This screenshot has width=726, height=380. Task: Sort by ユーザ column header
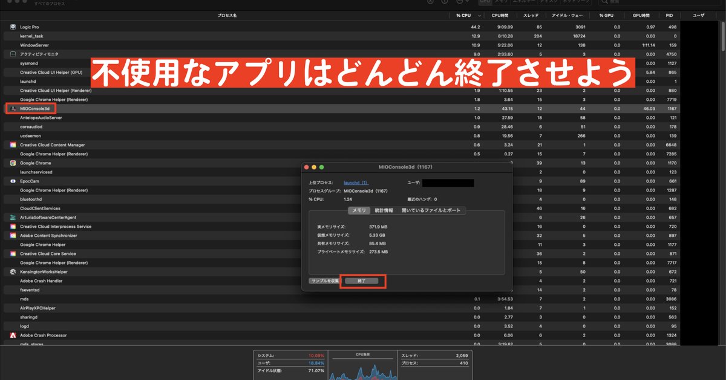[698, 15]
